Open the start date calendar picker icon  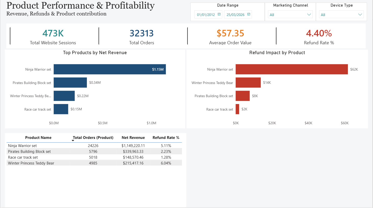tap(219, 14)
